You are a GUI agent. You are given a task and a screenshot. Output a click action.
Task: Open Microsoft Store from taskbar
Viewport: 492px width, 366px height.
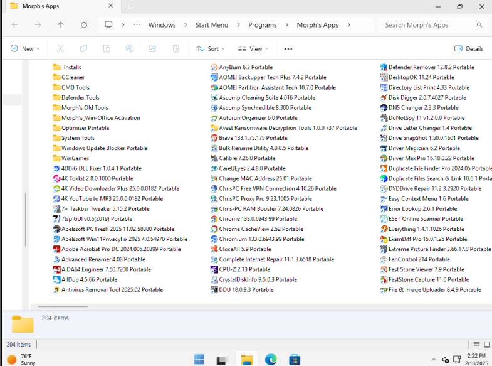295,359
